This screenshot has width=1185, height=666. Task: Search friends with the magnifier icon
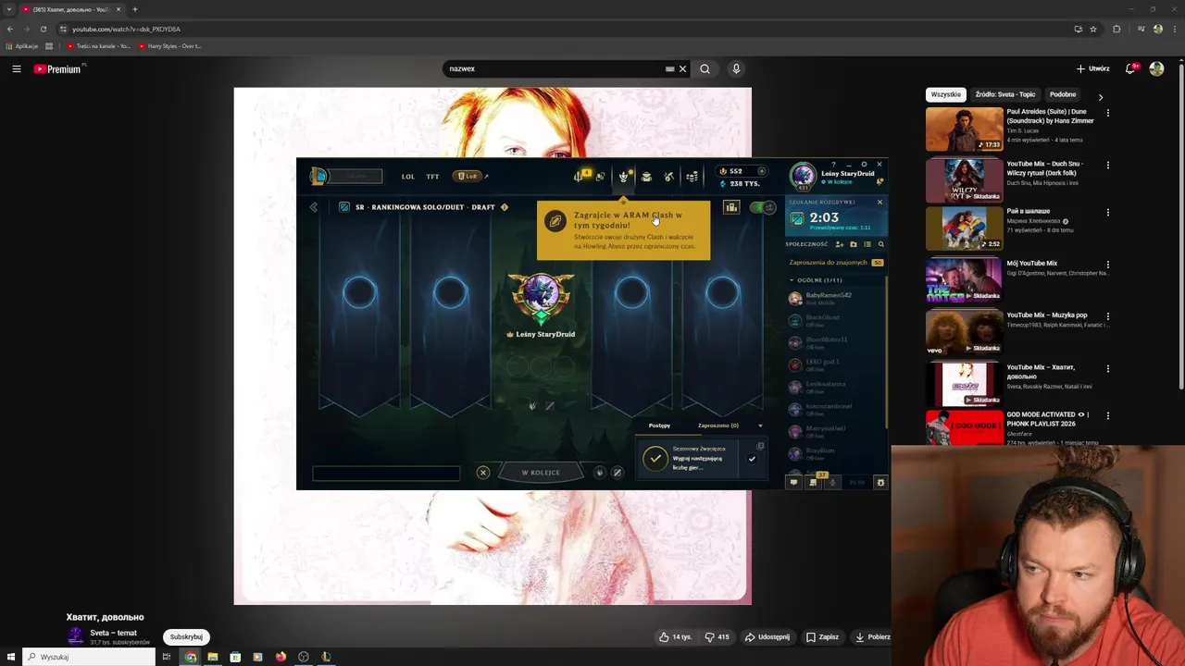coord(880,244)
